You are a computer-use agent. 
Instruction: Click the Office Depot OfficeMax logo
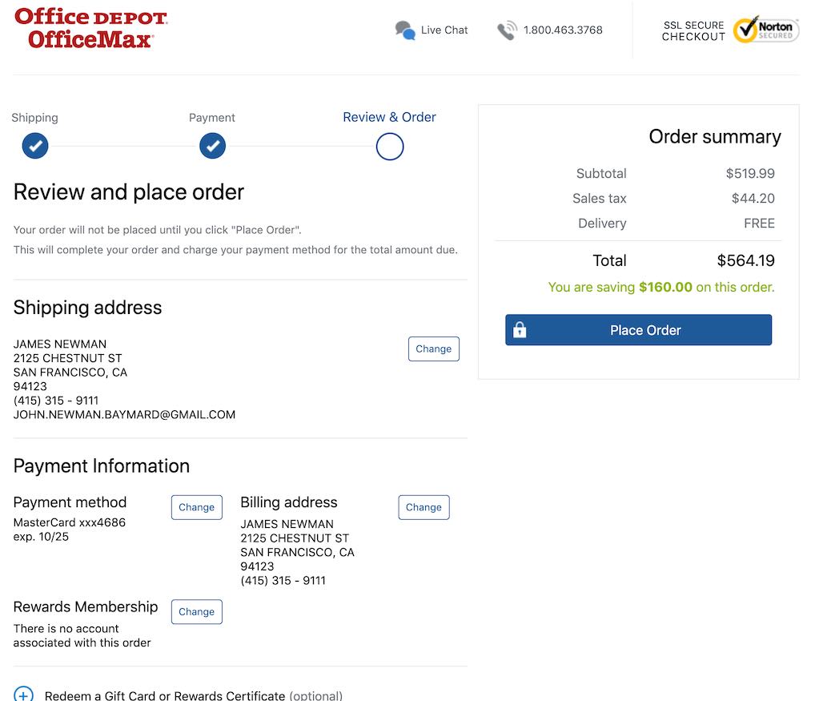click(x=90, y=28)
